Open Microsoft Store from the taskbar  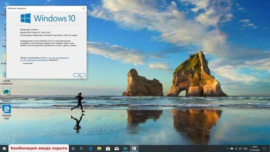point(108,148)
